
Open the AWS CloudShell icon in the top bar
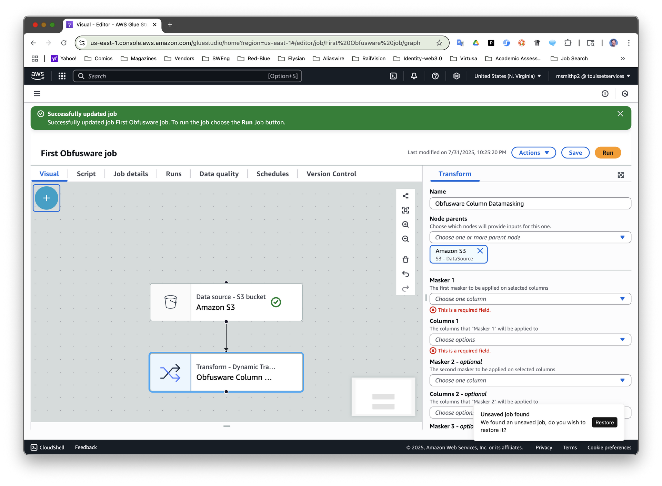(x=393, y=76)
